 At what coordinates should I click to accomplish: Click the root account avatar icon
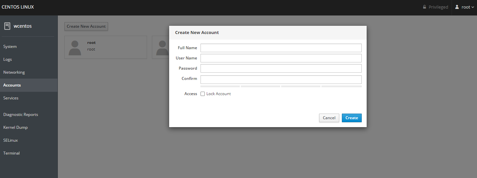click(75, 48)
